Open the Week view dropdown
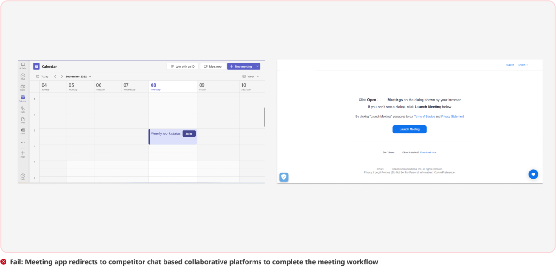This screenshot has height=273, width=556. tap(252, 76)
